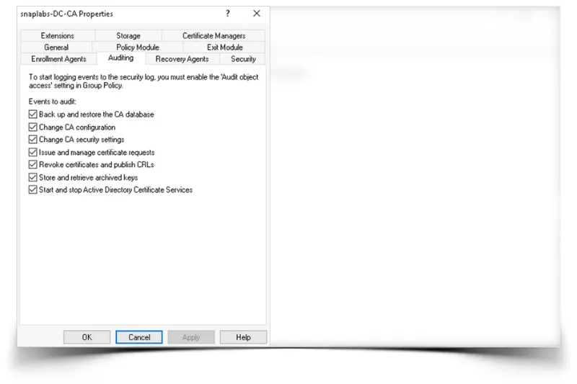Select the General tab
The image size is (577, 384).
pyautogui.click(x=56, y=47)
